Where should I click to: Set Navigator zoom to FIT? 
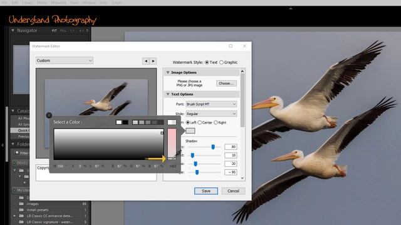pos(55,31)
